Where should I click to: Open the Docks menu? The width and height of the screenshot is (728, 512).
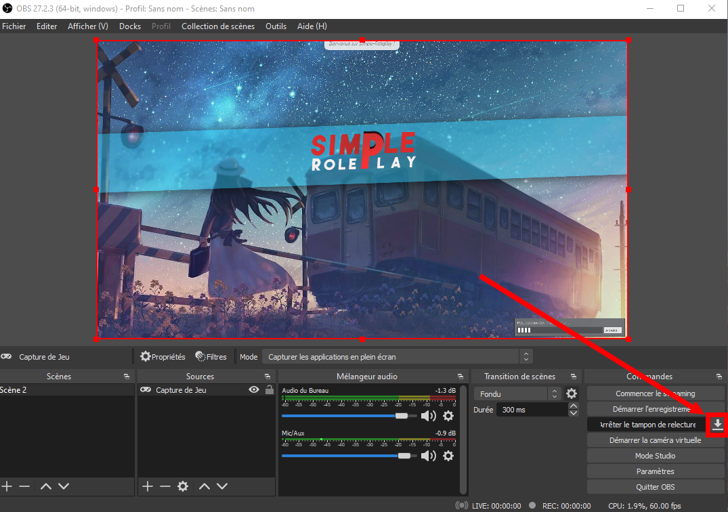tap(130, 26)
